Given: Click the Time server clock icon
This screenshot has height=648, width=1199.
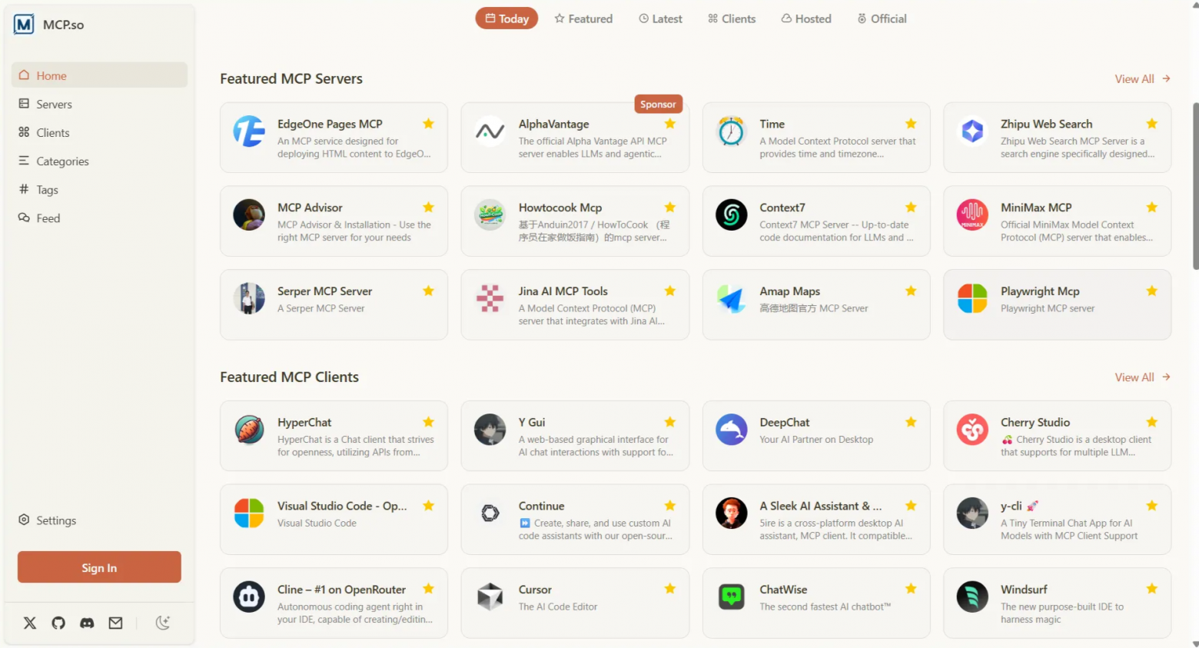Looking at the screenshot, I should [731, 131].
